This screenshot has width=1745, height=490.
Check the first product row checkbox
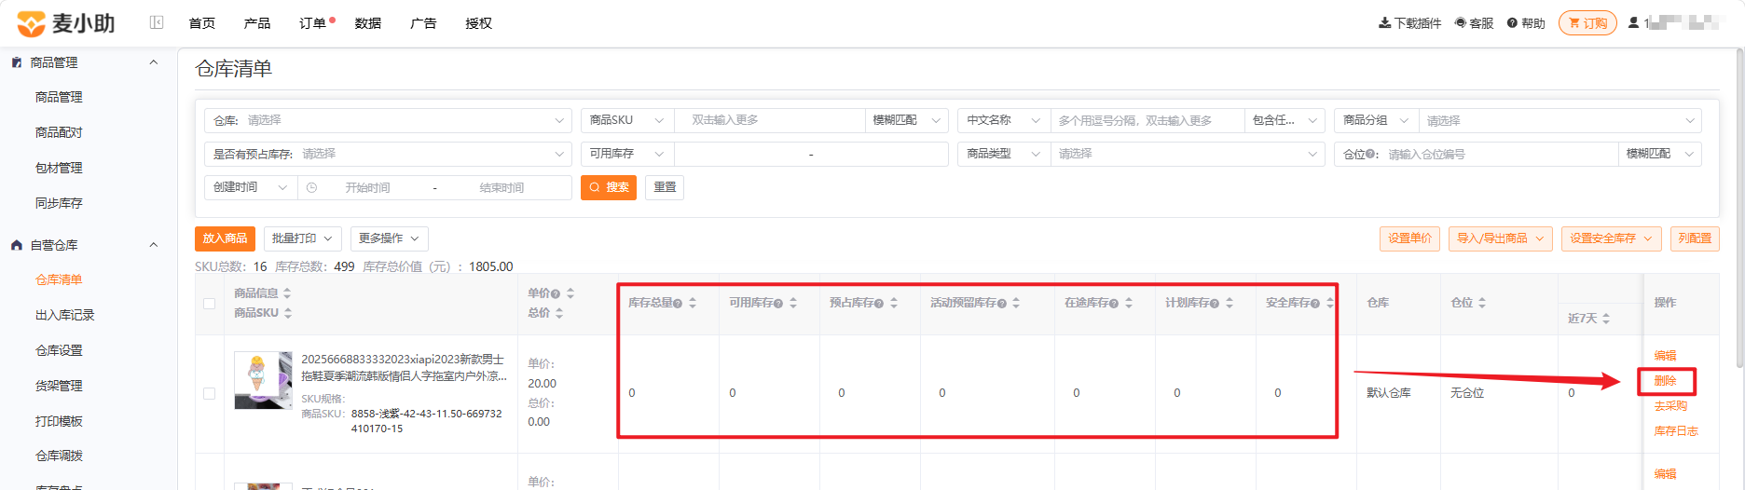click(x=209, y=393)
